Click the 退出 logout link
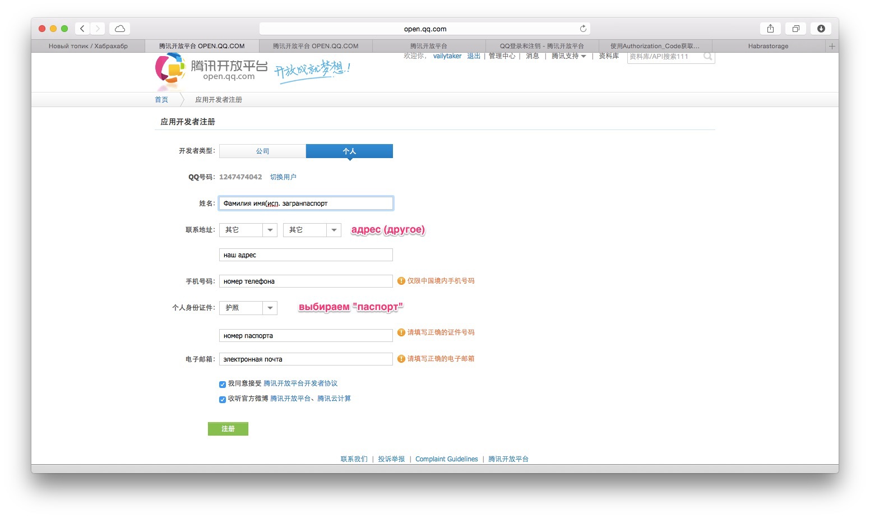 [474, 56]
